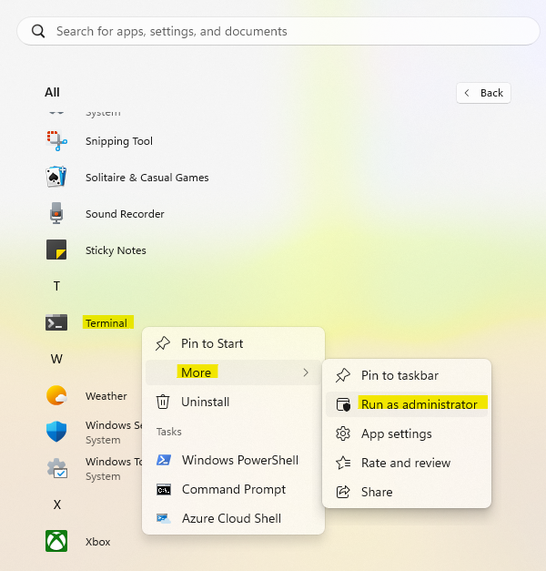Choose Pin to Start in context menu
Screen dimensions: 546x571
pyautogui.click(x=233, y=343)
